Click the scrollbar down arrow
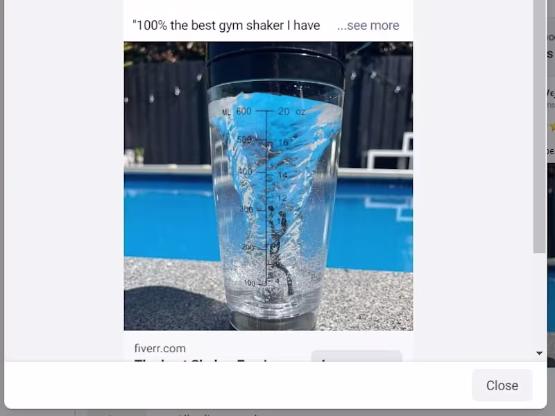This screenshot has width=555, height=416. (540, 353)
